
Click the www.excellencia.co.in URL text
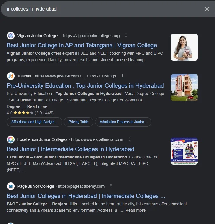click(97, 139)
